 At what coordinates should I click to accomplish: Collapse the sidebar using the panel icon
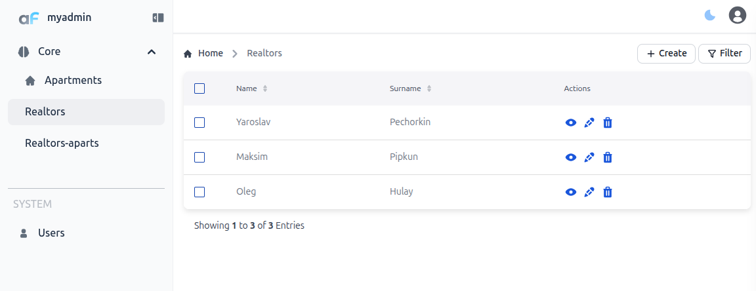pos(157,18)
